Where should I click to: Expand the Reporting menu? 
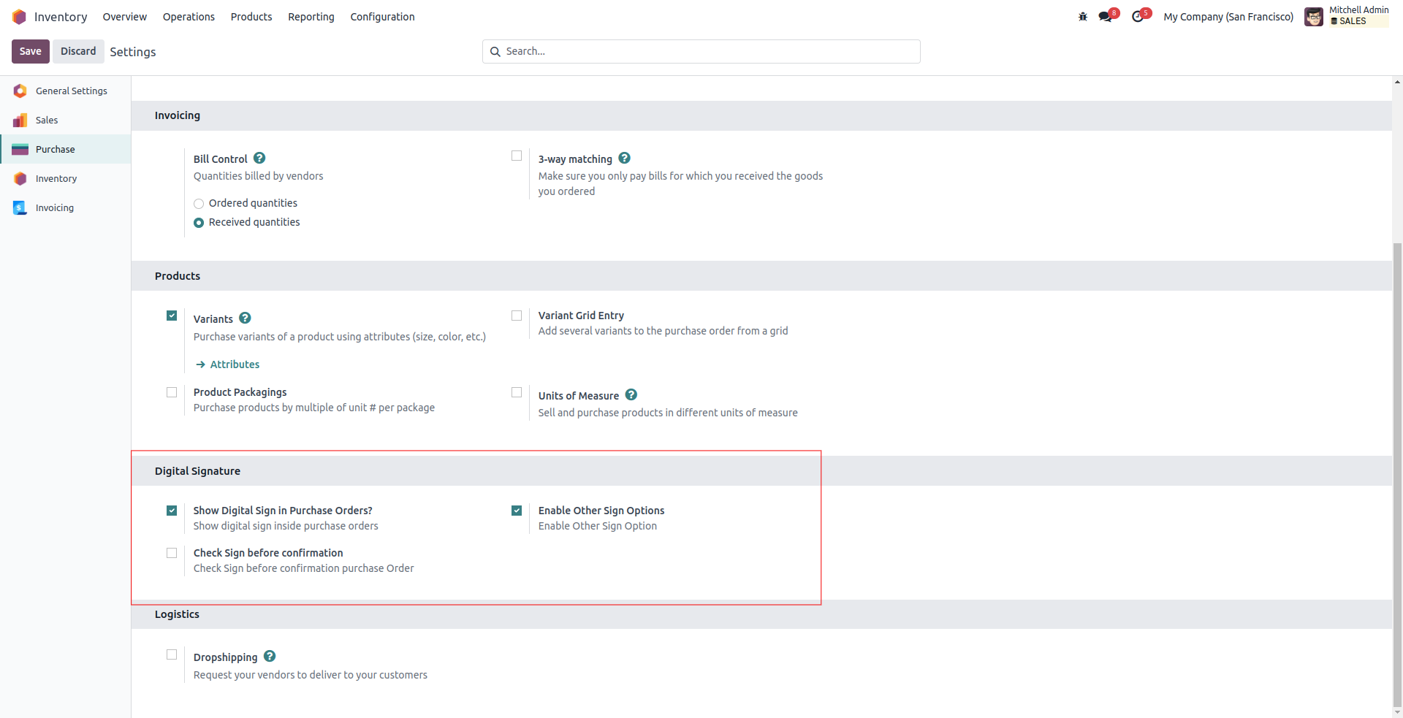311,17
